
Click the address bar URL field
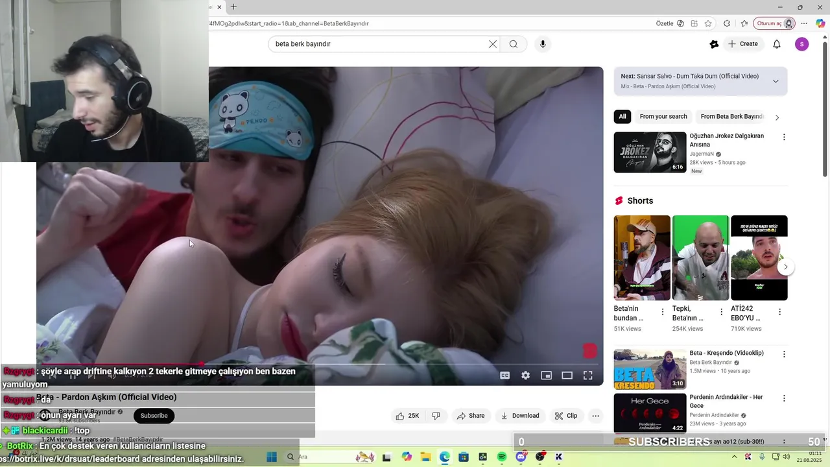pyautogui.click(x=428, y=23)
